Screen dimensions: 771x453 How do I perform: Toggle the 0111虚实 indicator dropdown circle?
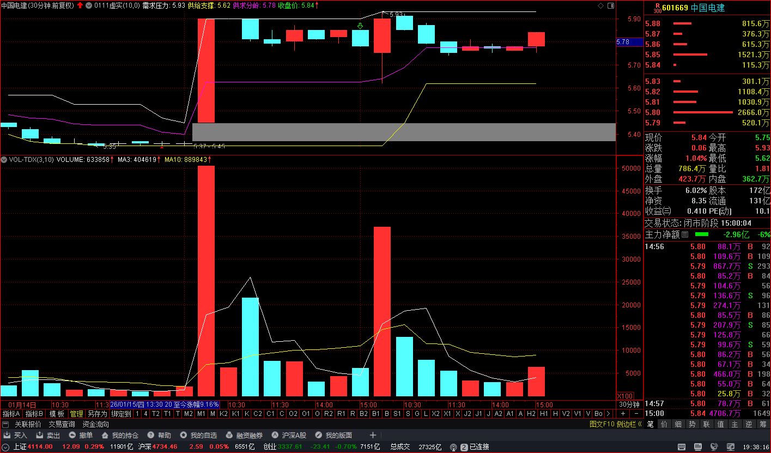(x=90, y=5)
